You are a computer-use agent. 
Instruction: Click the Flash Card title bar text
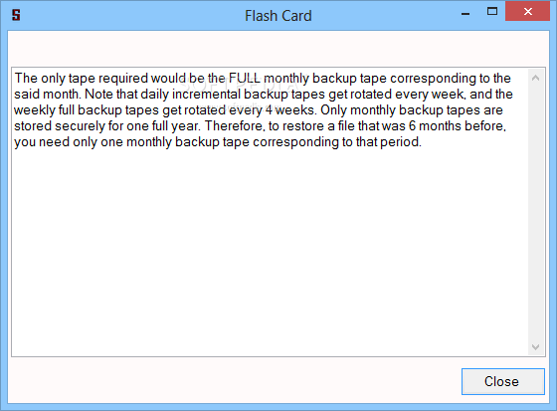click(x=278, y=16)
